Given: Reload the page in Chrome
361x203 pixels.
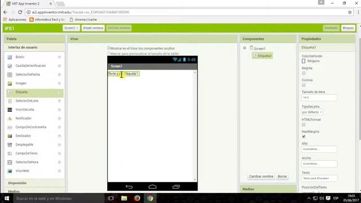Looking at the screenshot, I should [x=20, y=12].
